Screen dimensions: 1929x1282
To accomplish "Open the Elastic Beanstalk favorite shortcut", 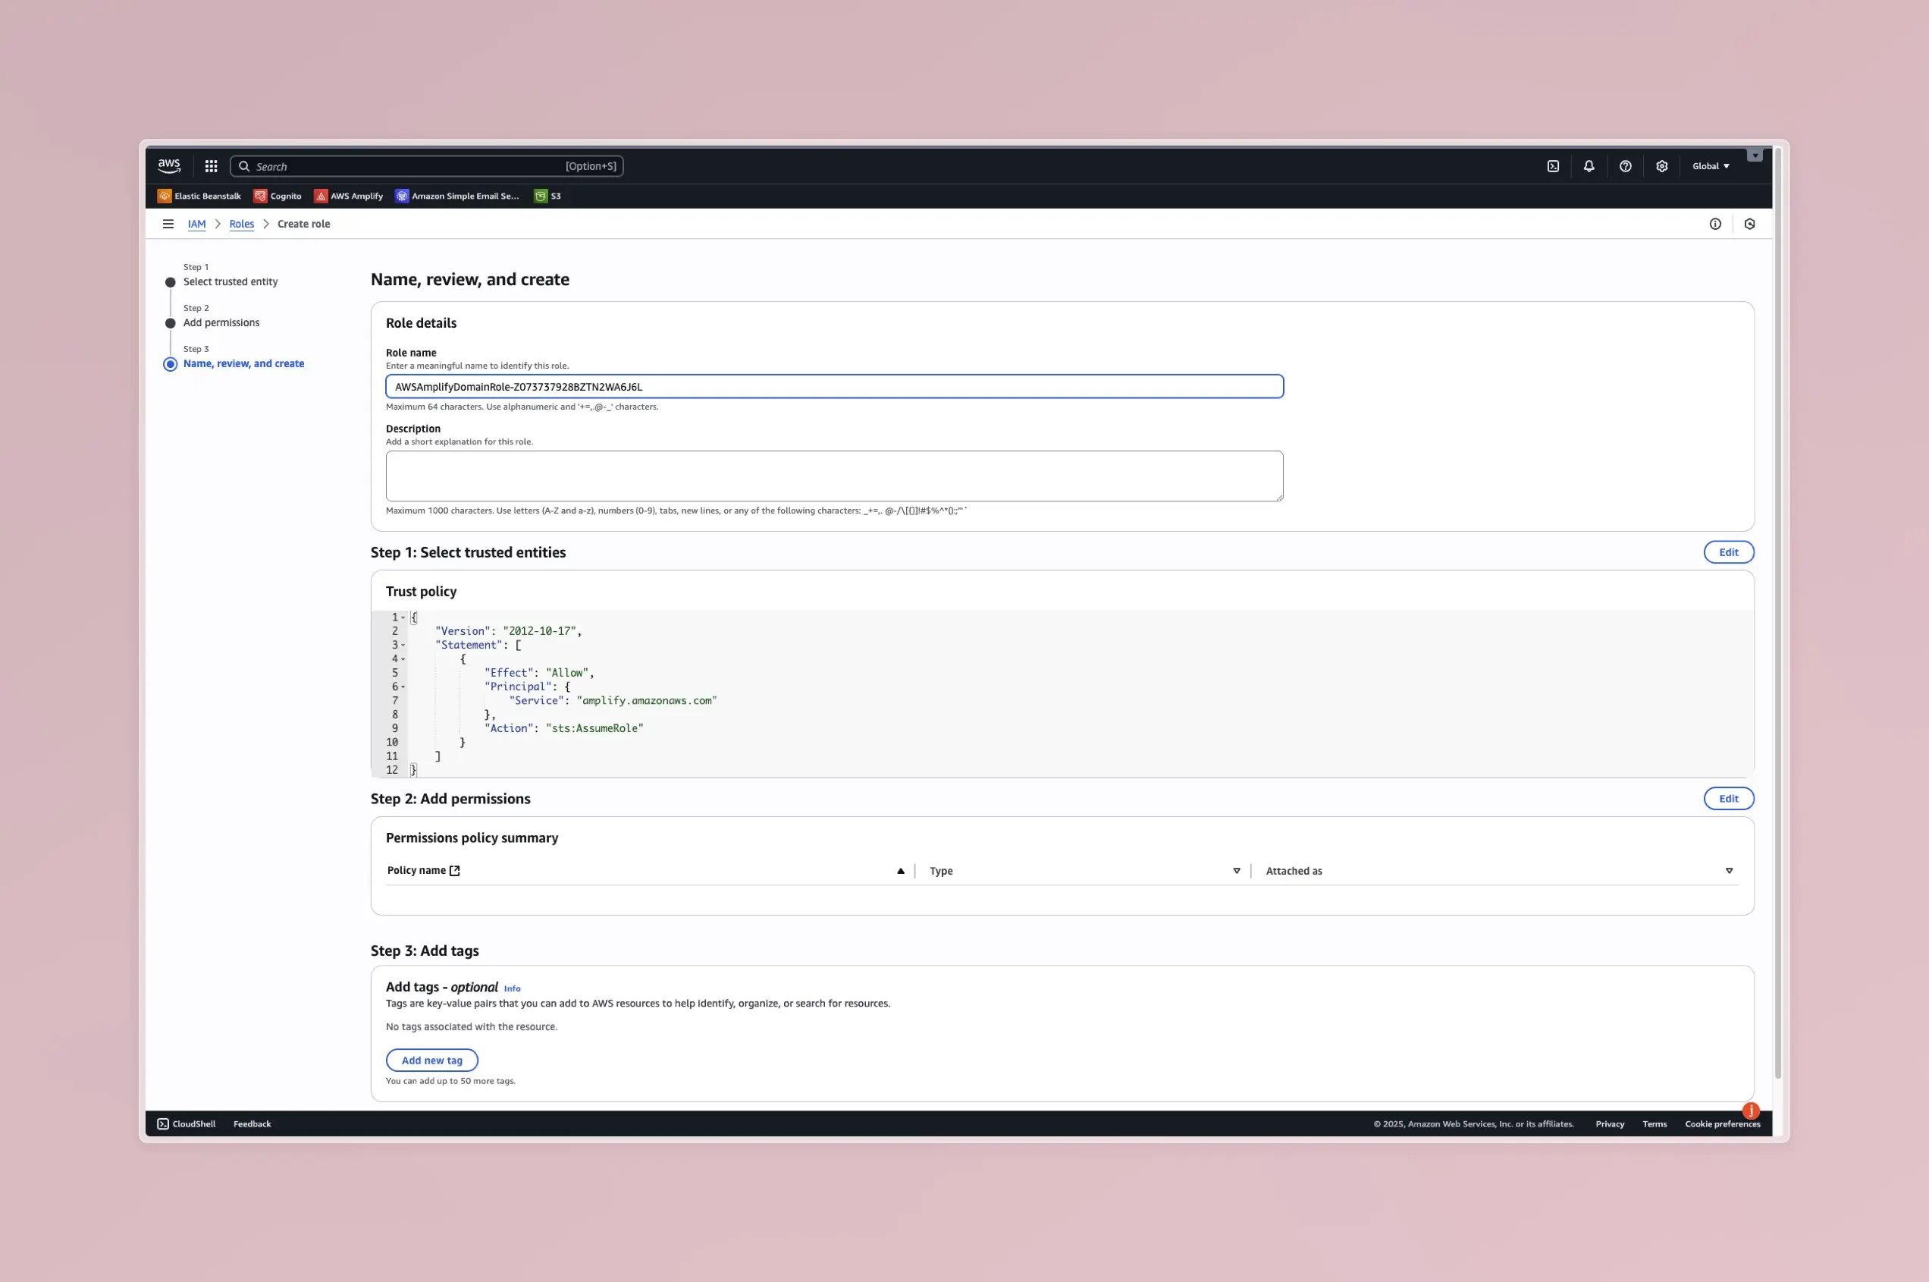I will pyautogui.click(x=199, y=196).
